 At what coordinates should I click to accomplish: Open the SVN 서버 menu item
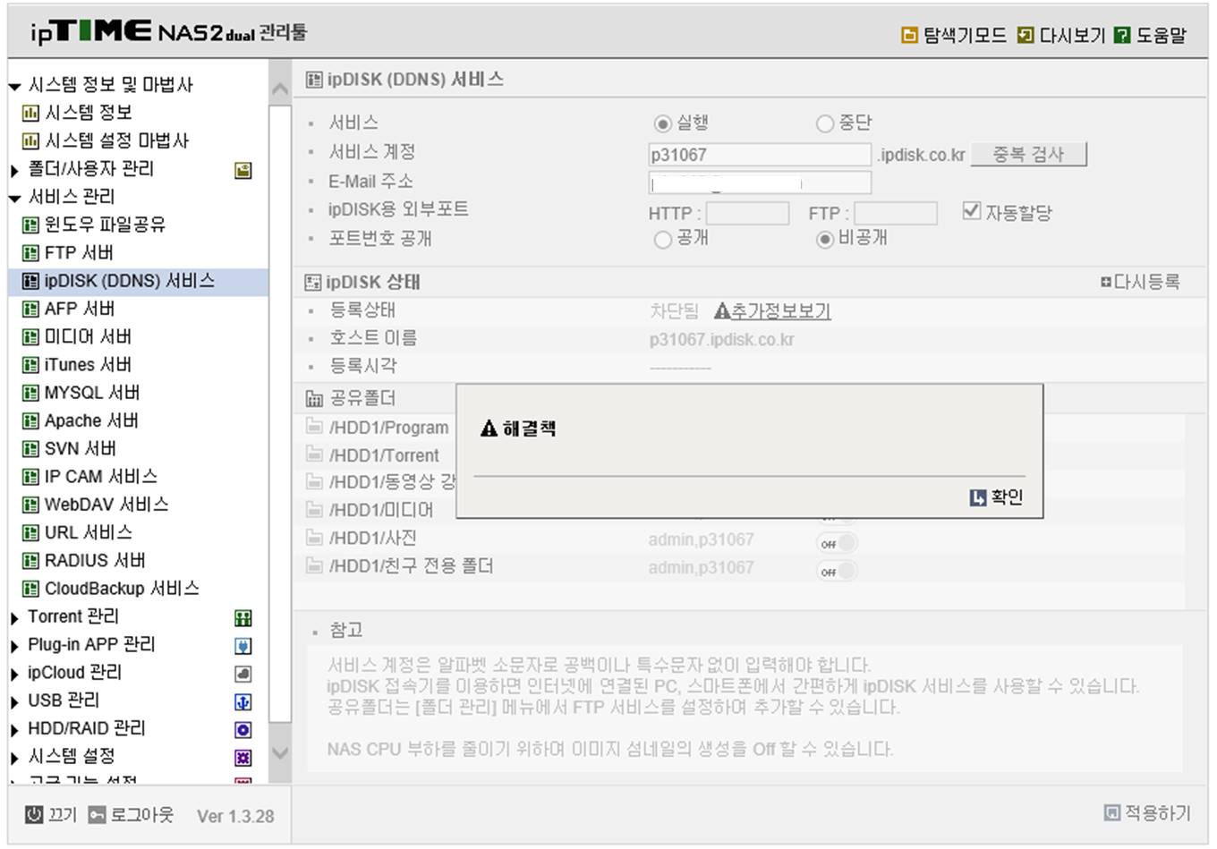click(x=80, y=448)
